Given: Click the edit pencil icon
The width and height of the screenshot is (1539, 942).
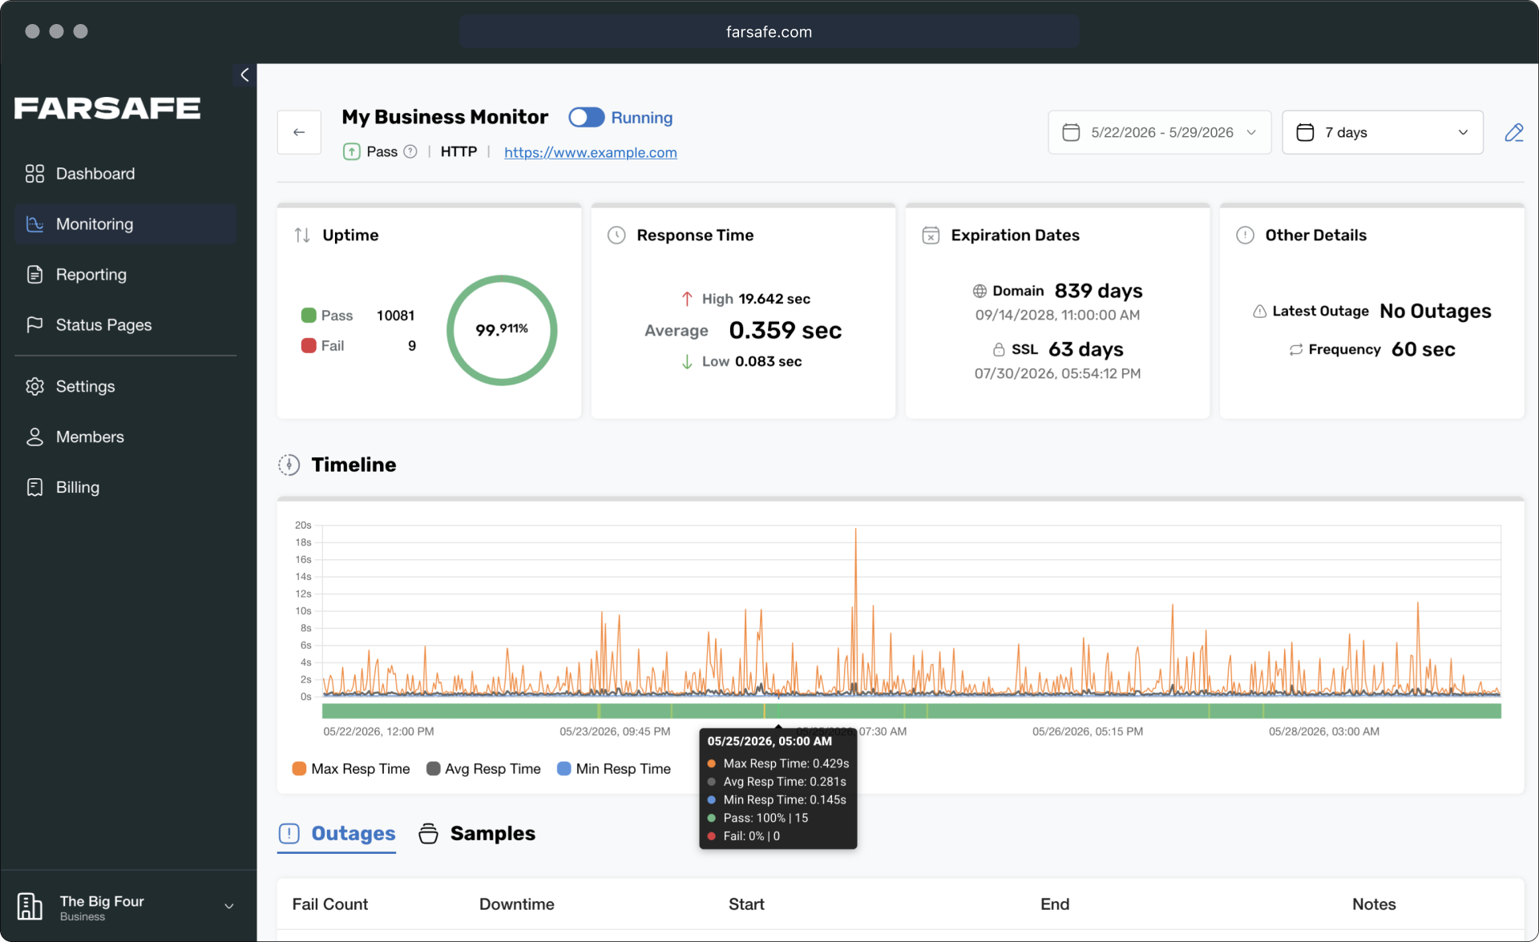Looking at the screenshot, I should coord(1513,132).
